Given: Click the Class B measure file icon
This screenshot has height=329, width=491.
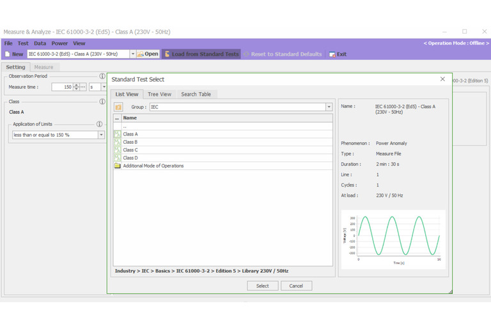Looking at the screenshot, I should point(118,142).
